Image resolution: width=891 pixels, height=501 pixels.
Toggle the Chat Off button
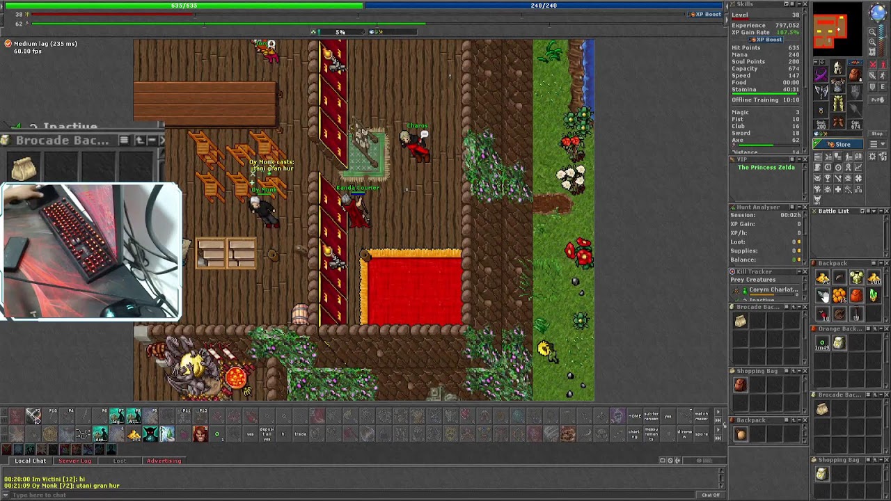[710, 495]
